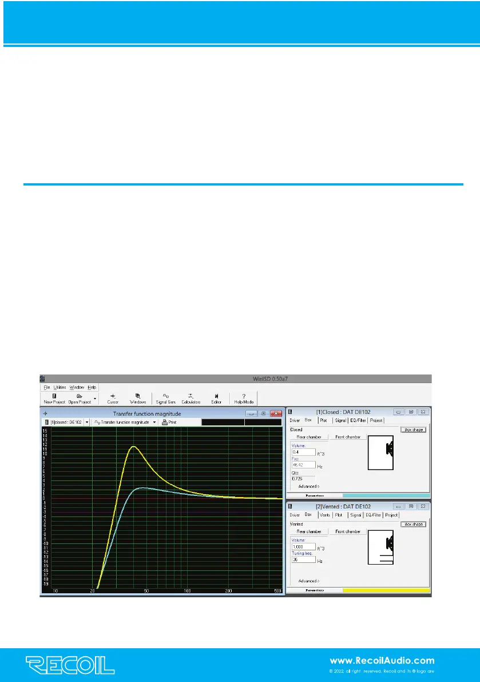
Task: Switch to EQ/Filter tab in the Closed project
Action: click(x=358, y=421)
